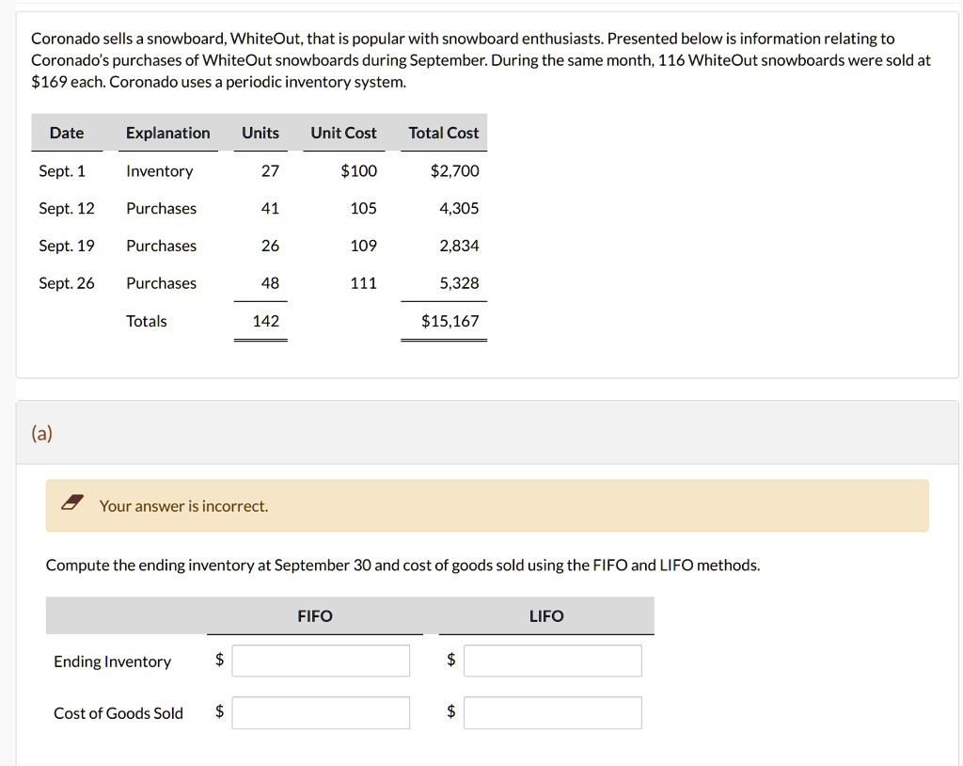Click the LIFO Ending Inventory input field
Viewport: 963px width, 766px height.
pos(552,661)
